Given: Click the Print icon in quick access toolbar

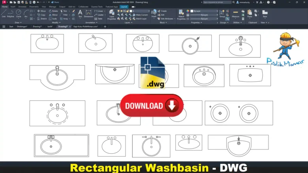Looking at the screenshot, I should pyautogui.click(x=34, y=2).
